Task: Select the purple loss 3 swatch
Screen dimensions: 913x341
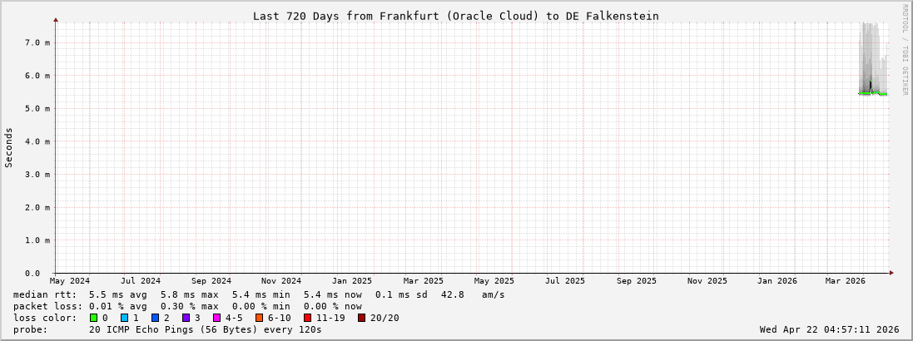Action: 186,318
